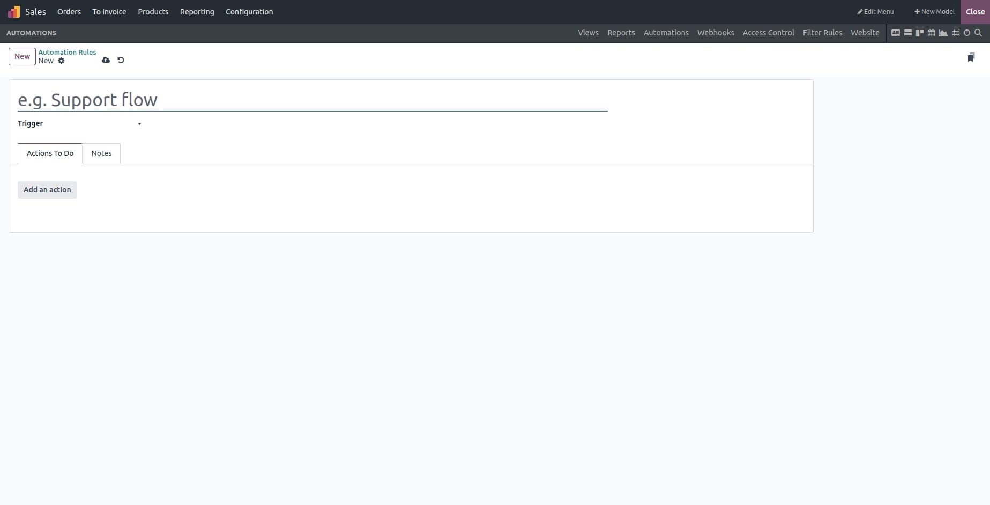Click the cloud save icon
The height and width of the screenshot is (505, 990).
click(x=106, y=60)
